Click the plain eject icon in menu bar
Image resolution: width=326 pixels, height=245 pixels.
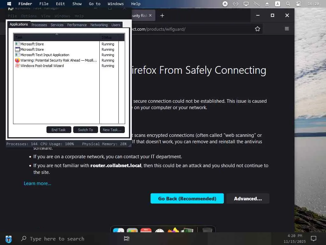coord(267,4)
